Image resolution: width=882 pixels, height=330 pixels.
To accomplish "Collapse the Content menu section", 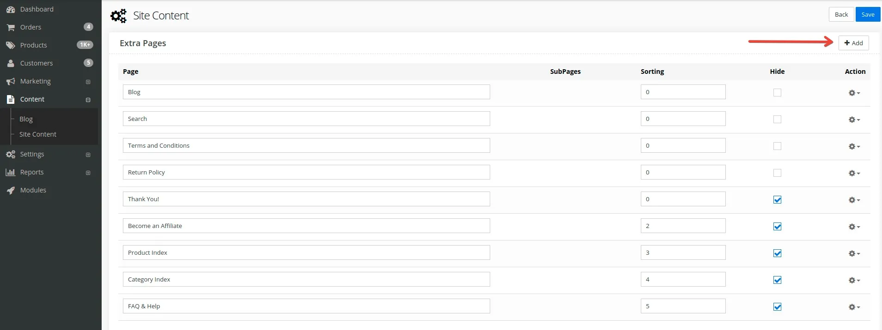I will pos(88,100).
